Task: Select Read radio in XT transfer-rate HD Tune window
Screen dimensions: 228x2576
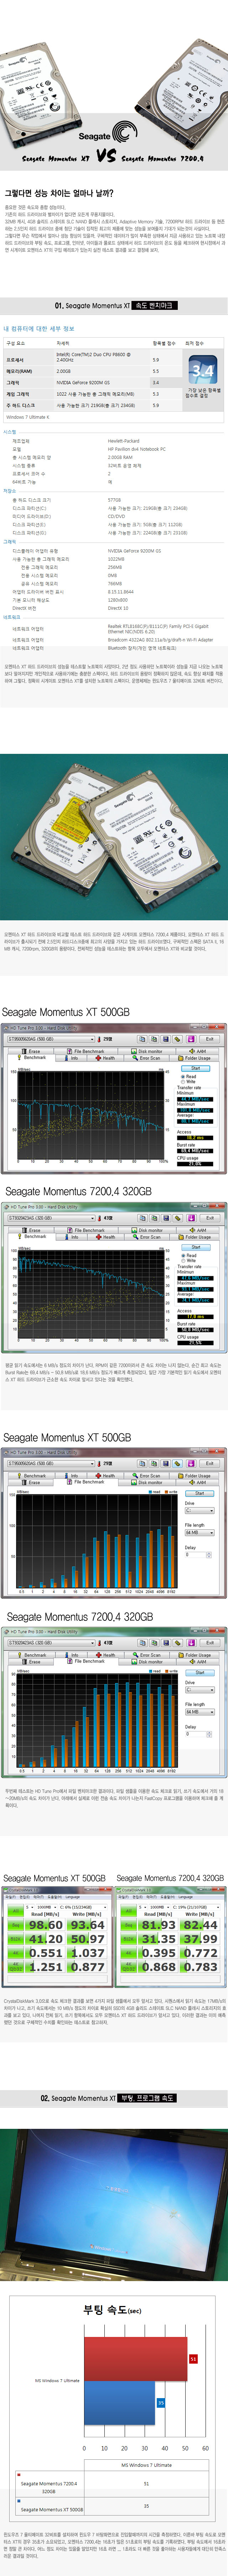Action: 190,1076
